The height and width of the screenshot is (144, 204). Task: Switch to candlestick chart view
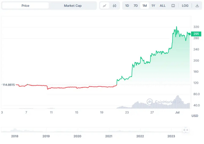114,6
